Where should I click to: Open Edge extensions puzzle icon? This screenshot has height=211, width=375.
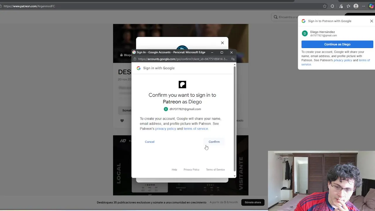(332, 6)
